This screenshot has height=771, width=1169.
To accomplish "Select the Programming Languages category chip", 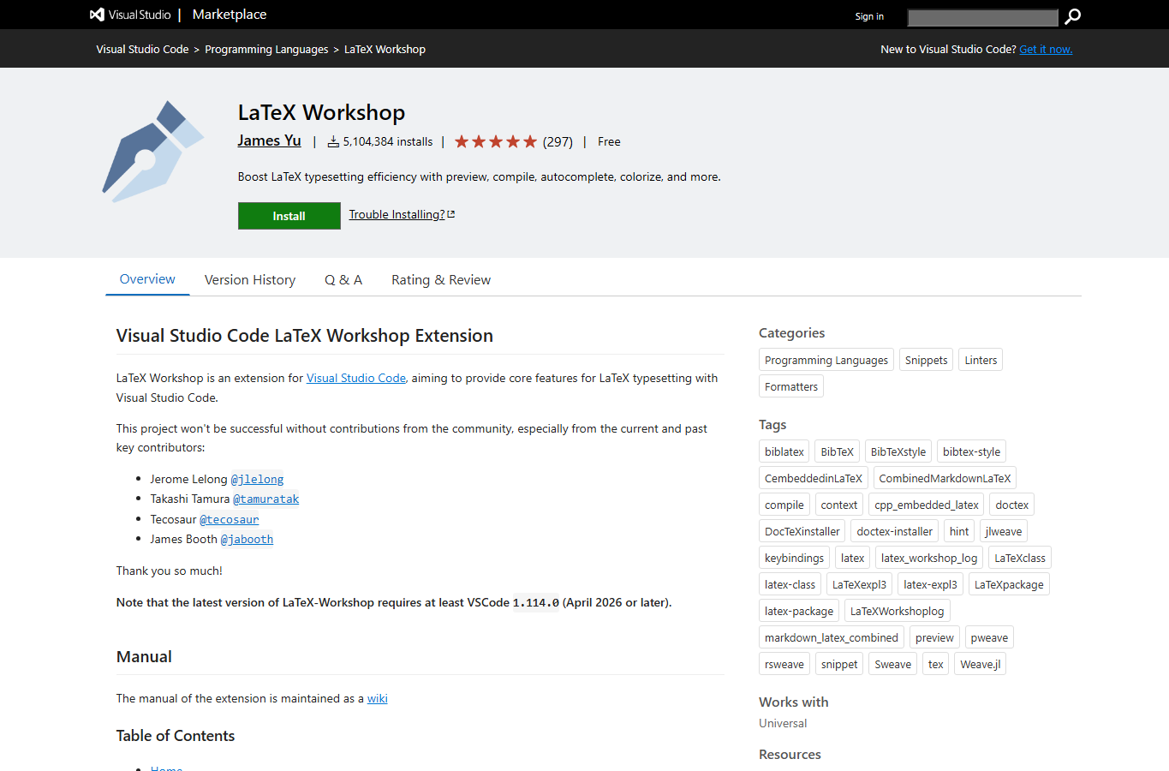I will (x=826, y=360).
